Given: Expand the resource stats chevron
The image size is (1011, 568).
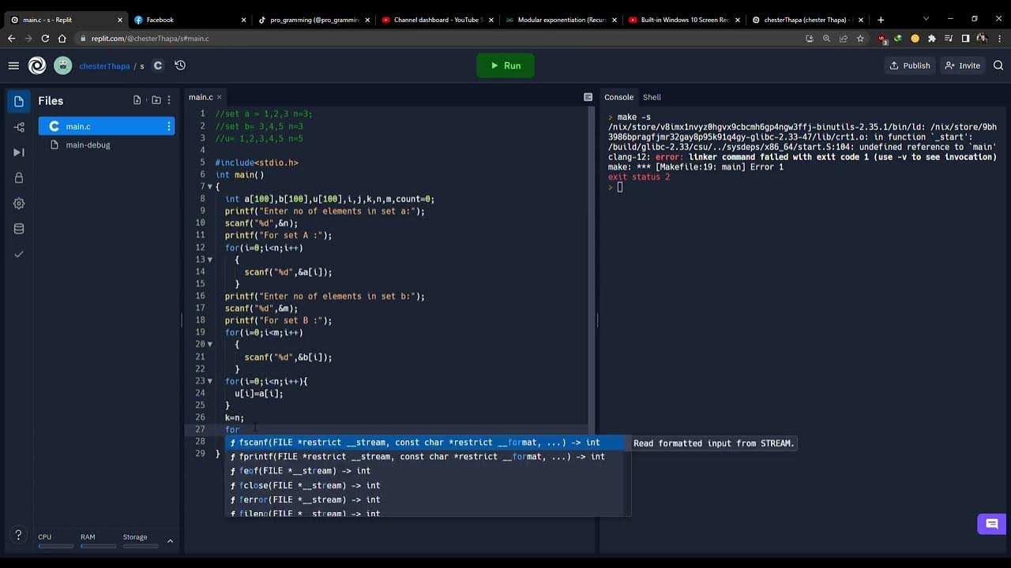Looking at the screenshot, I should pyautogui.click(x=170, y=541).
